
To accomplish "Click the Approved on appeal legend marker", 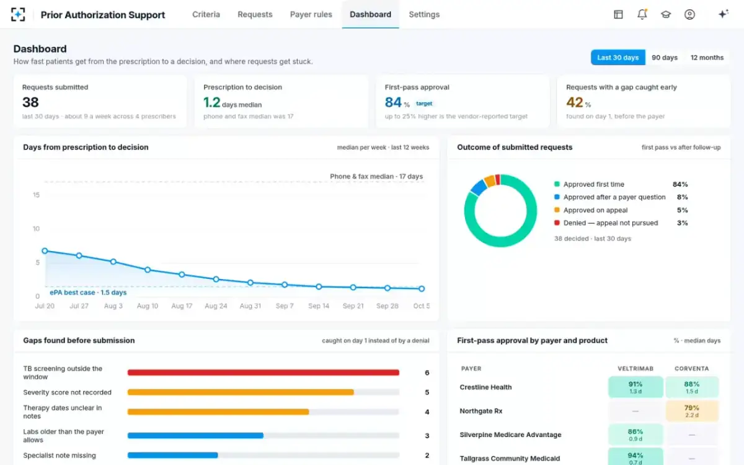I will pyautogui.click(x=557, y=210).
